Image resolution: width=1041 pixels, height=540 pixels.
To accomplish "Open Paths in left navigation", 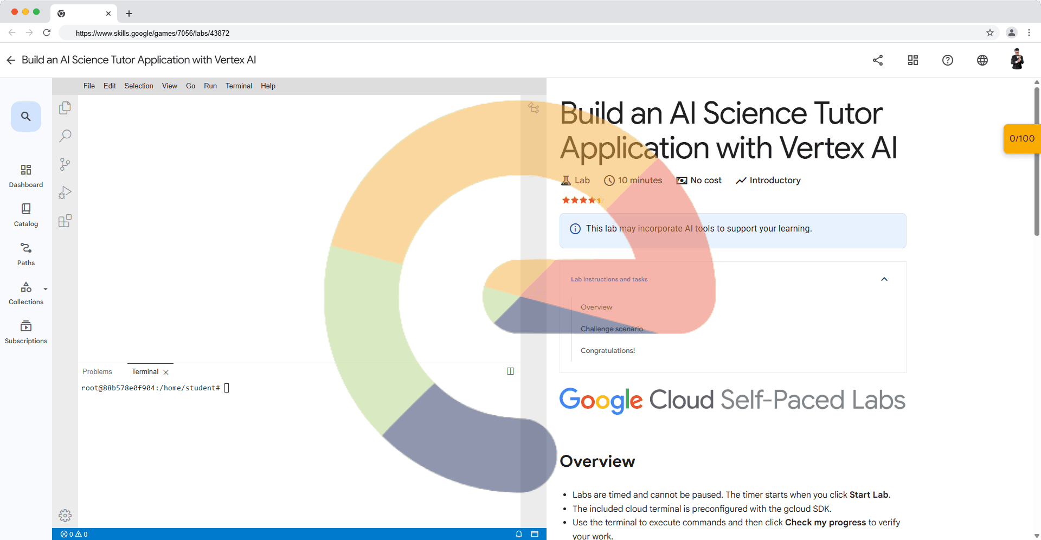I will click(26, 254).
